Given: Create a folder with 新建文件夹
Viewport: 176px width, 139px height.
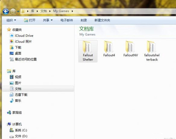Looking at the screenshot, I should [102, 20].
